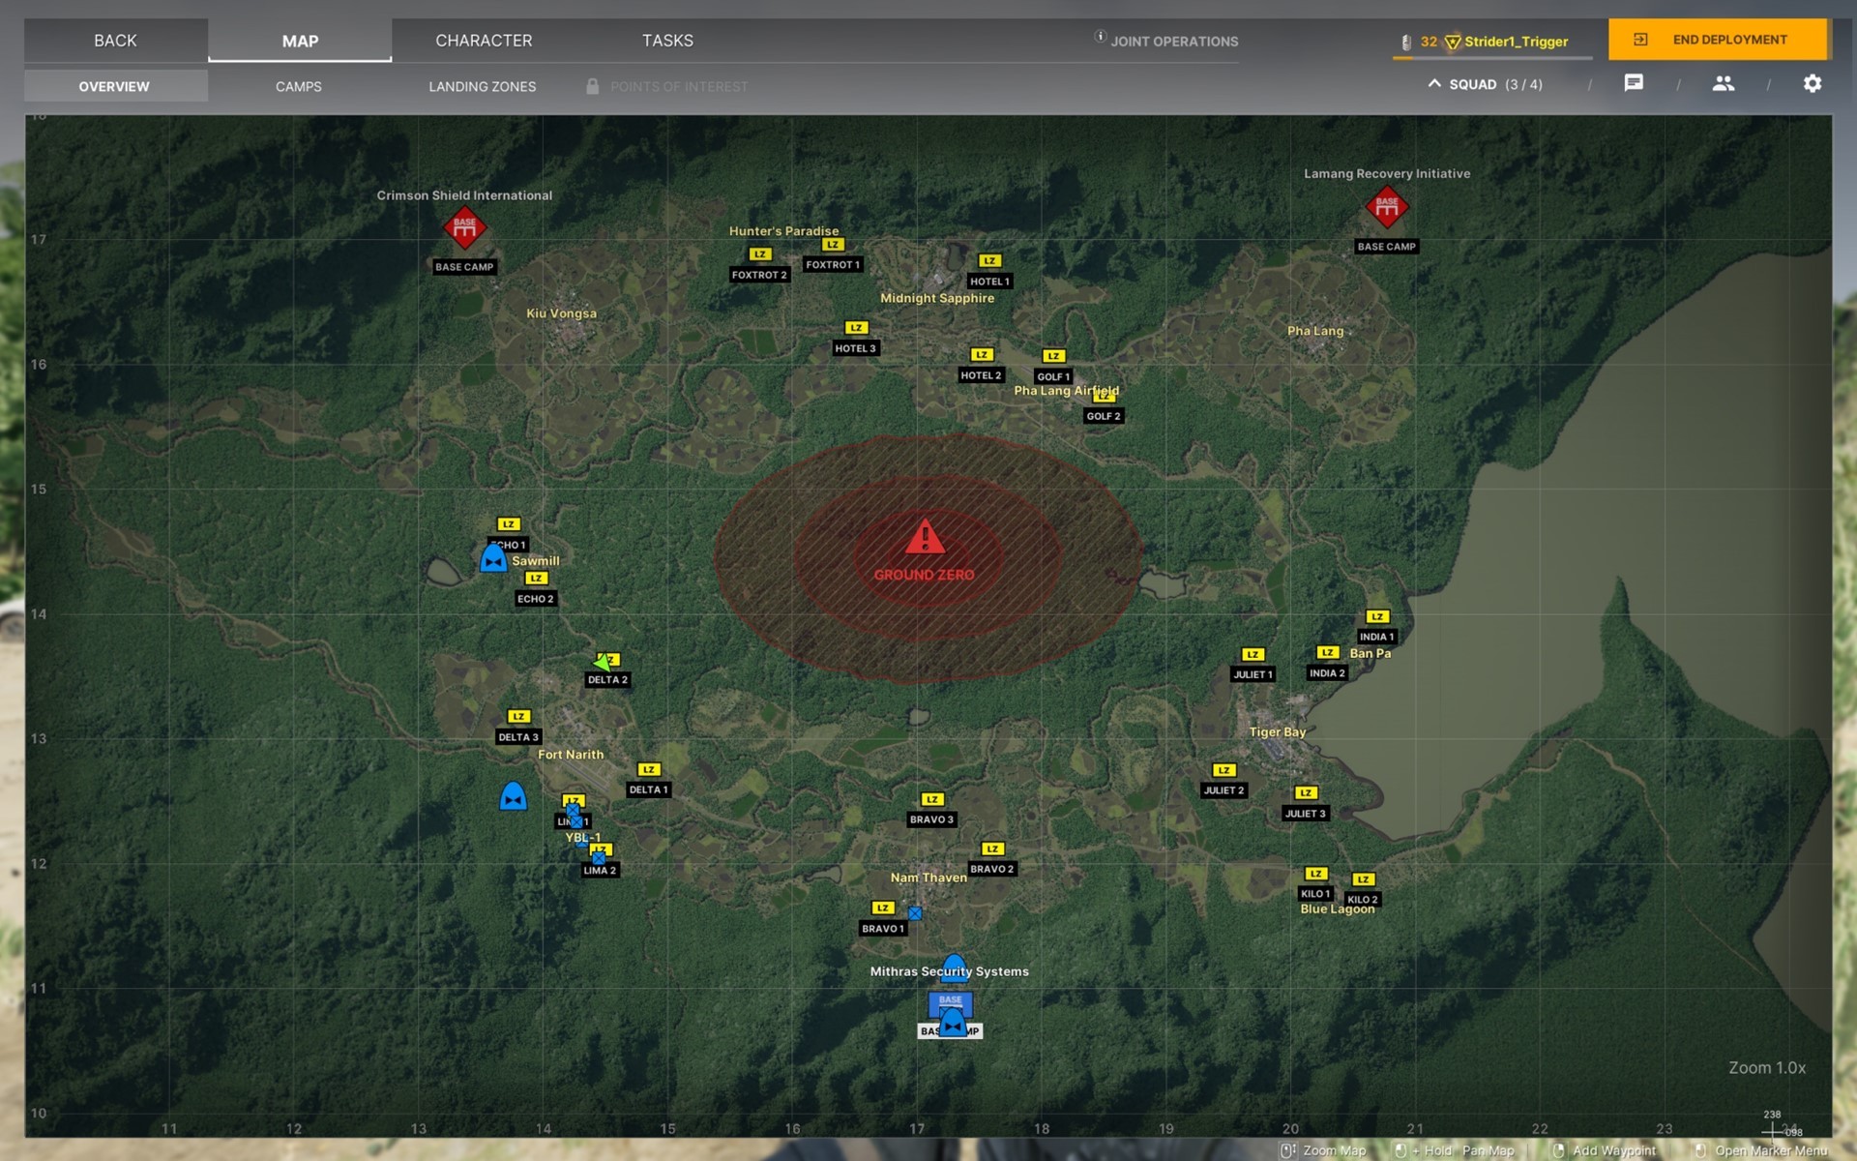Click blue squad marker southwest of Fort Narith
The width and height of the screenshot is (1857, 1161).
514,796
